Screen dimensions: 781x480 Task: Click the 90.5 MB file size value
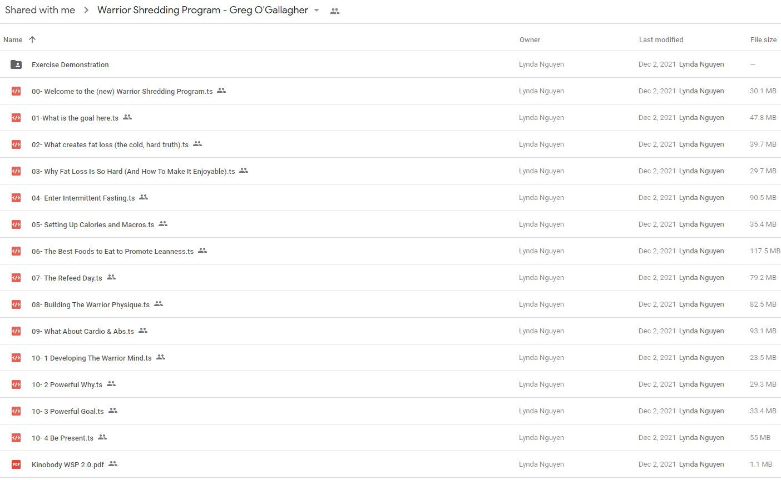763,198
